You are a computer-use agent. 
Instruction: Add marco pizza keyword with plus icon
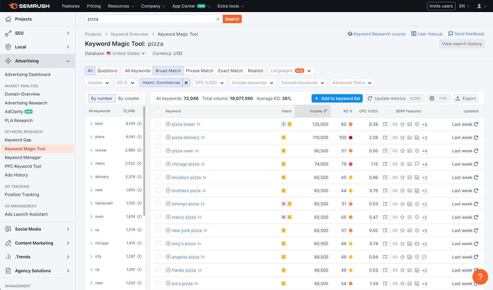(168, 217)
